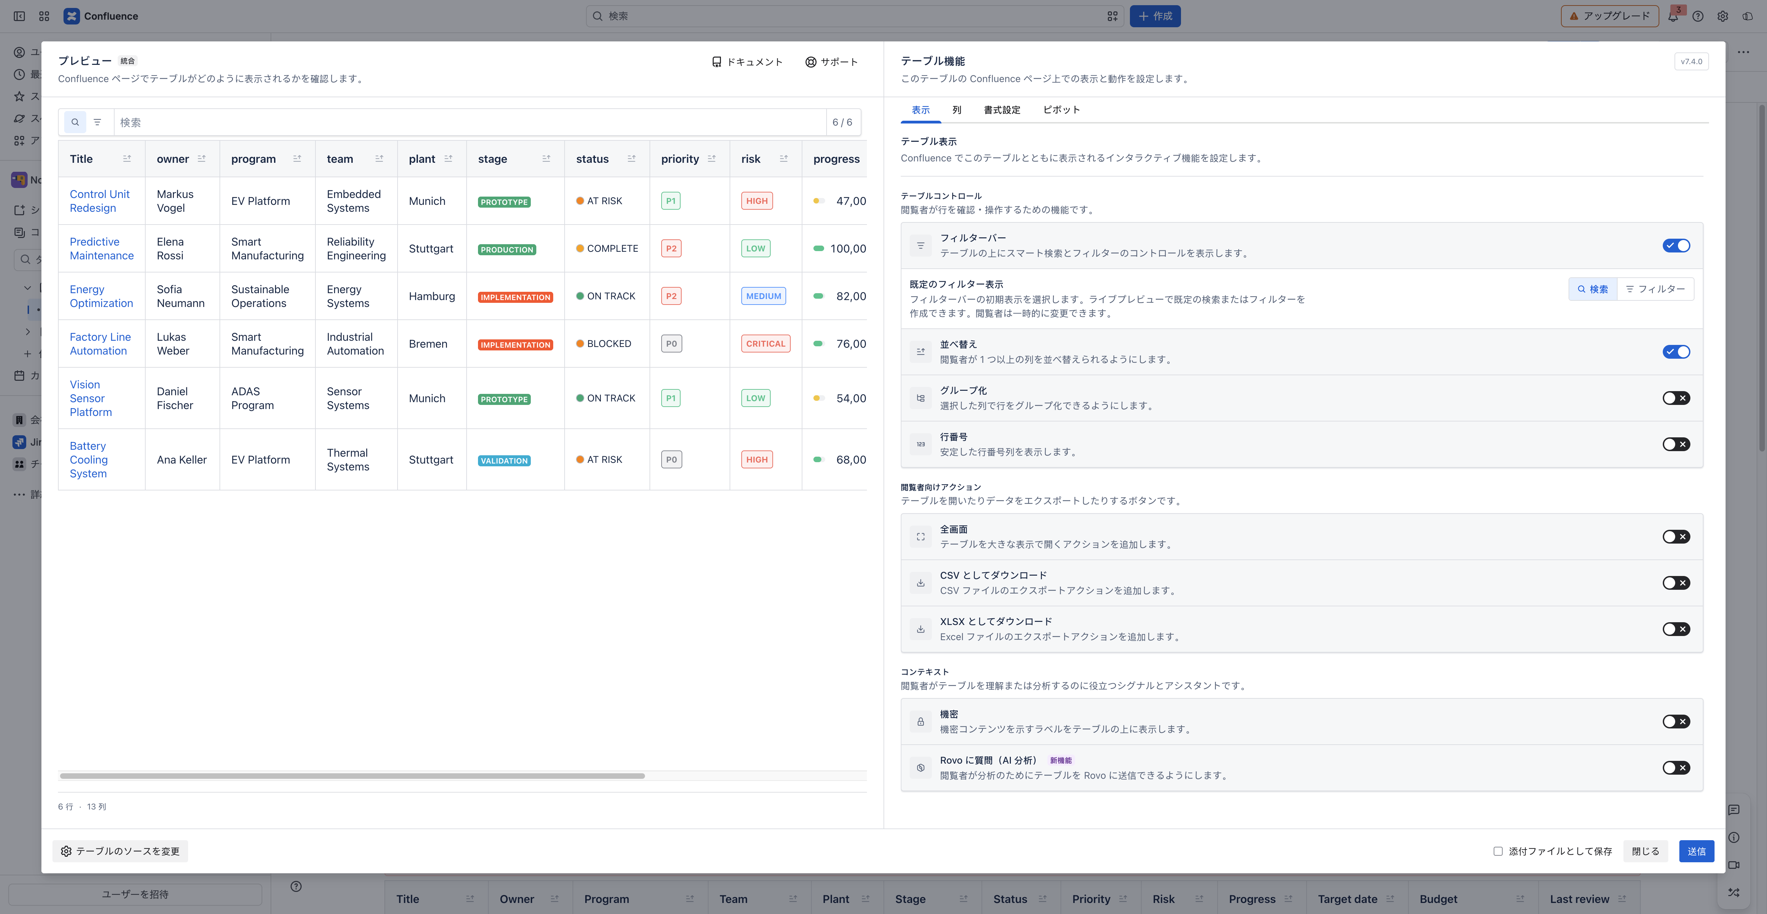Open Confluence notifications bell icon
The image size is (1767, 914).
coord(1673,17)
